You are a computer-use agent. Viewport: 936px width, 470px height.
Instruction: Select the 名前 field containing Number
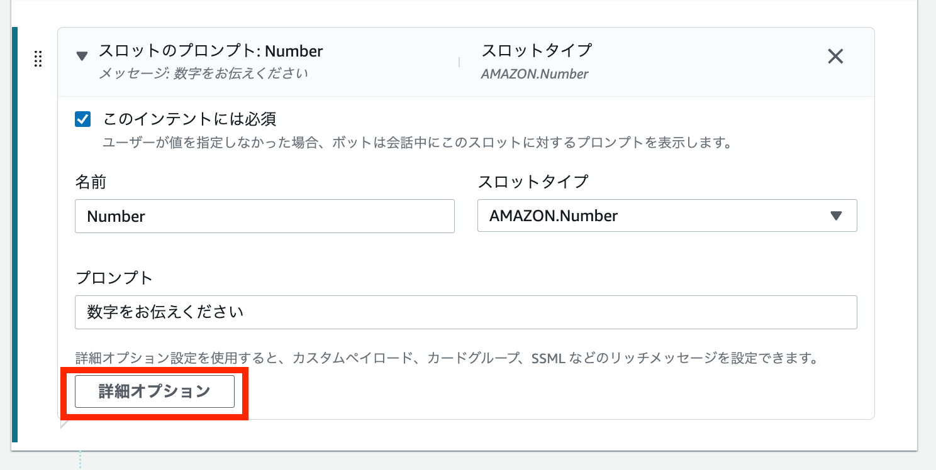tap(264, 216)
